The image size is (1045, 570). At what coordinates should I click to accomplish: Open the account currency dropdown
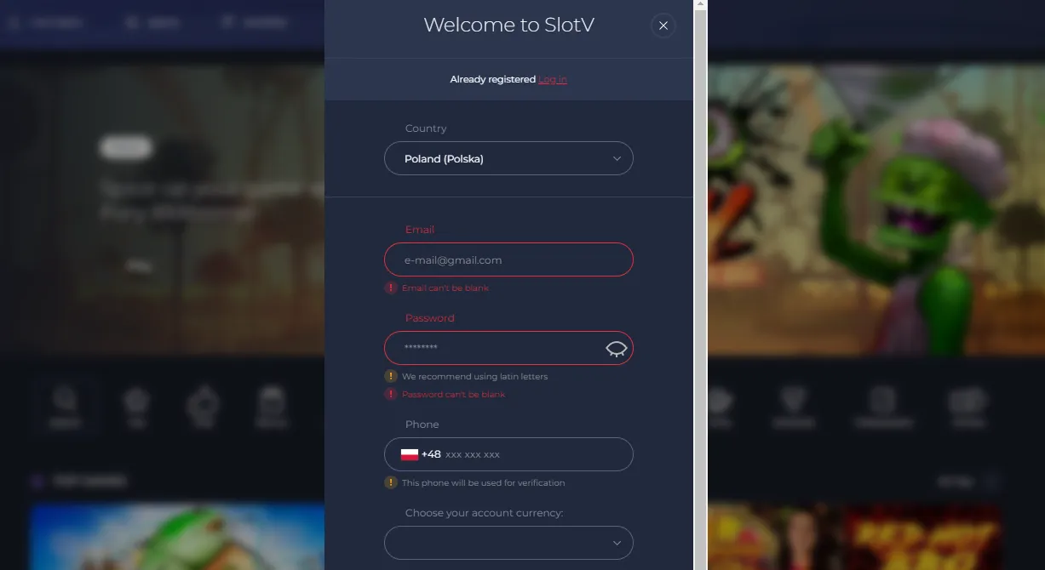508,543
